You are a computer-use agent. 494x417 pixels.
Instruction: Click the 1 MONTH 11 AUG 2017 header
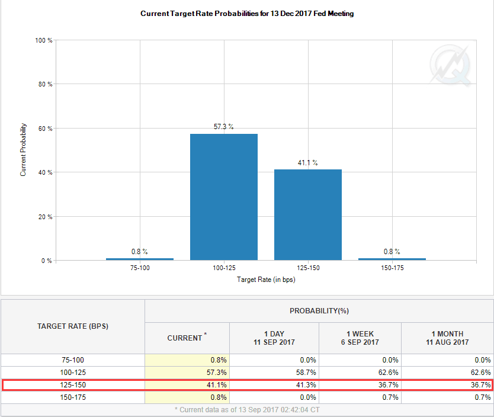(447, 338)
